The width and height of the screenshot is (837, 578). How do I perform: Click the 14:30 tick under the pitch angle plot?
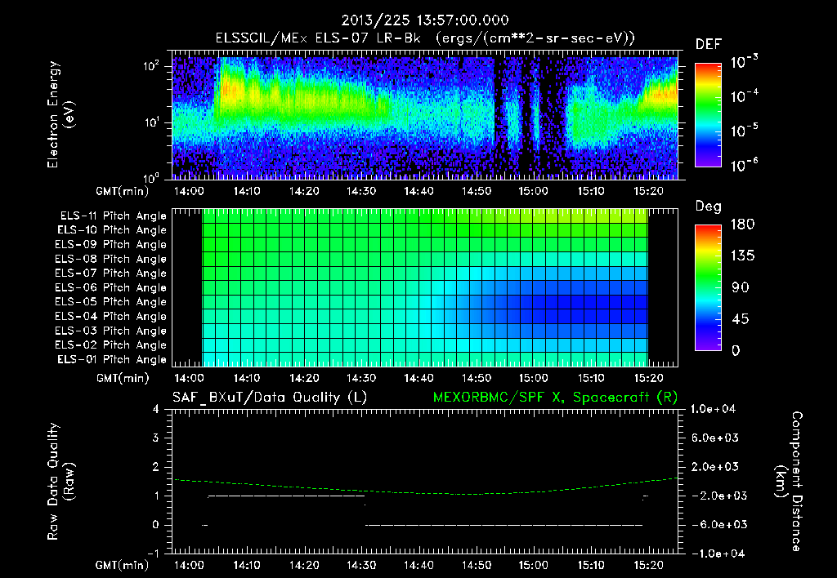point(361,378)
